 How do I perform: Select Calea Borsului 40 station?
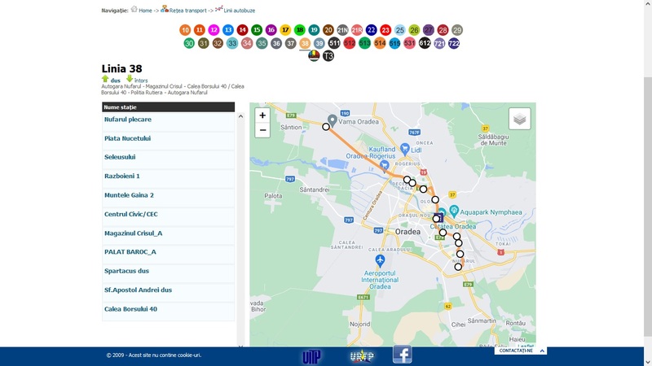130,310
